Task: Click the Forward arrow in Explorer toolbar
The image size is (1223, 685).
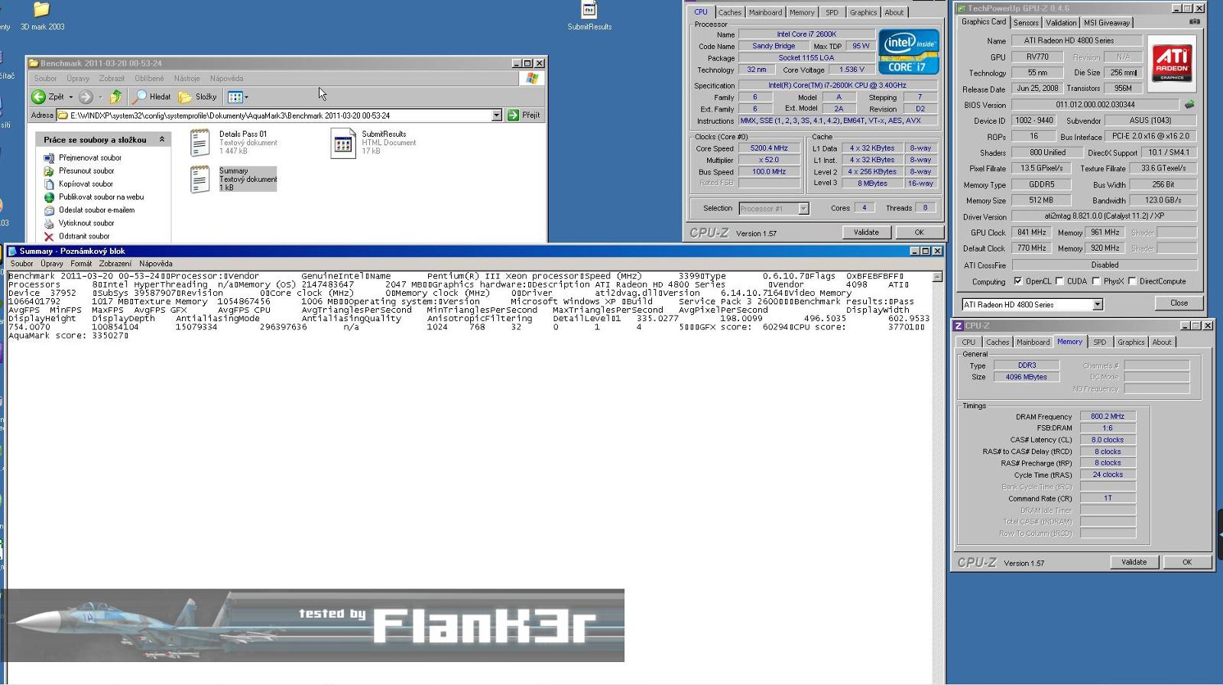Action: [x=86, y=97]
